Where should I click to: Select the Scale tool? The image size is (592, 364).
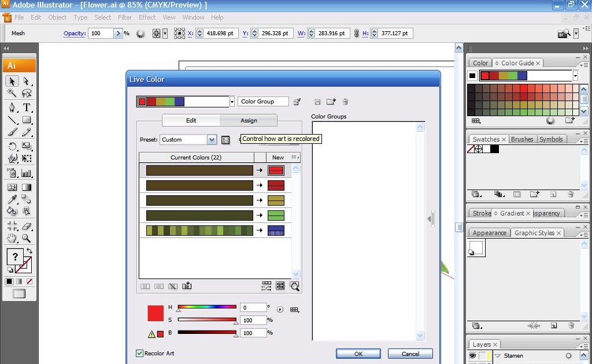[x=26, y=146]
